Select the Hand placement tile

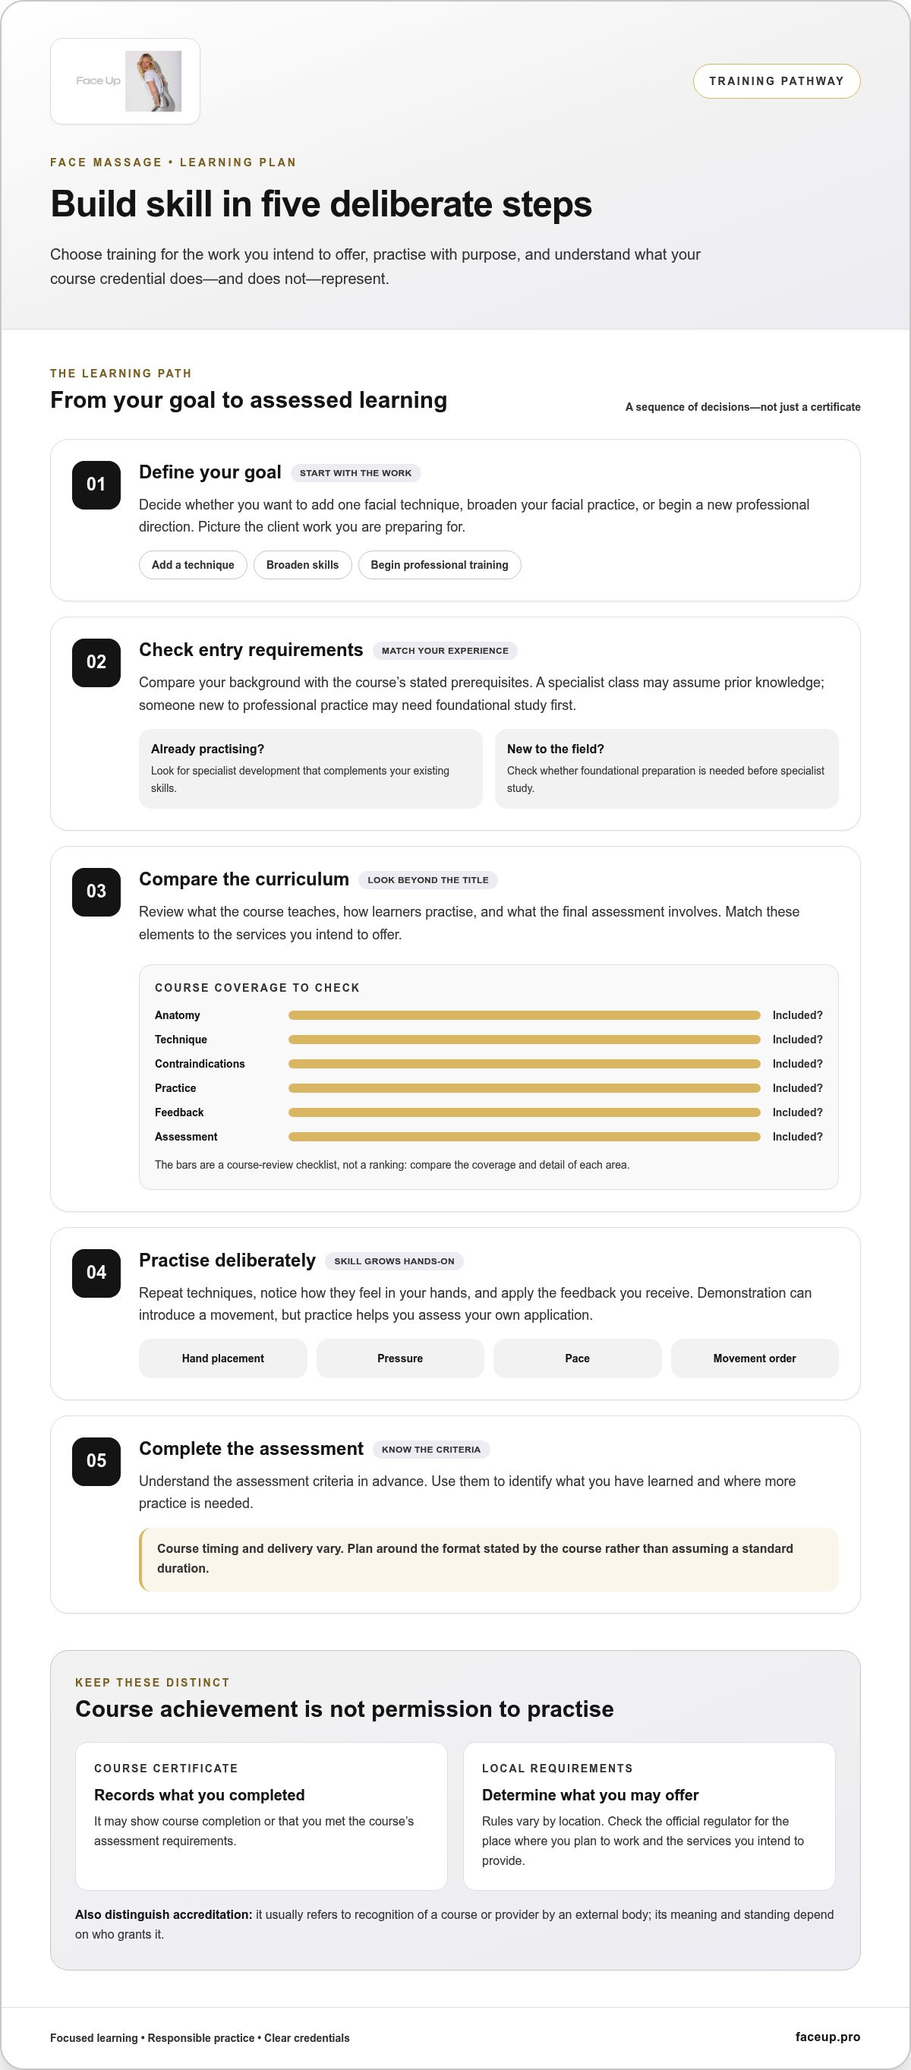[x=222, y=1358]
